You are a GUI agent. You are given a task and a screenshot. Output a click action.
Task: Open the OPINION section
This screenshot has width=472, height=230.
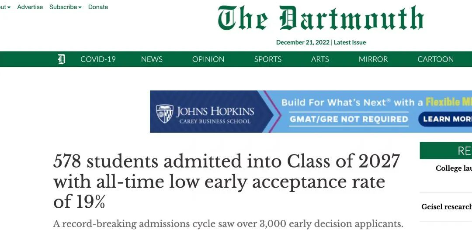[208, 59]
